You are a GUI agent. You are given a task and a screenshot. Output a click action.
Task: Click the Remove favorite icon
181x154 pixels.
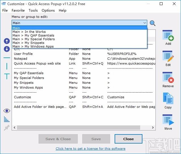tap(168, 77)
